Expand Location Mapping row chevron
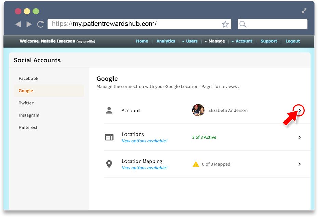This screenshot has height=217, width=318. point(299,164)
